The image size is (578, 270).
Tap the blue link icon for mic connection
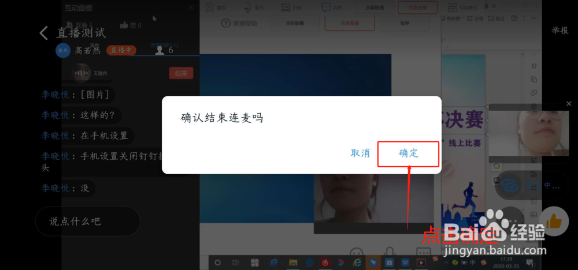(510, 186)
